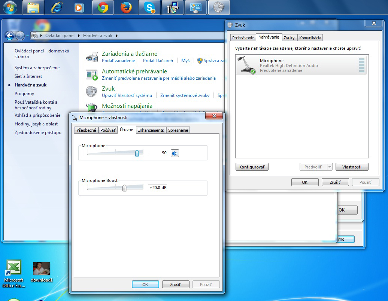Click Zrušiť in the Zvuk window
The height and width of the screenshot is (301, 388).
[x=335, y=182]
